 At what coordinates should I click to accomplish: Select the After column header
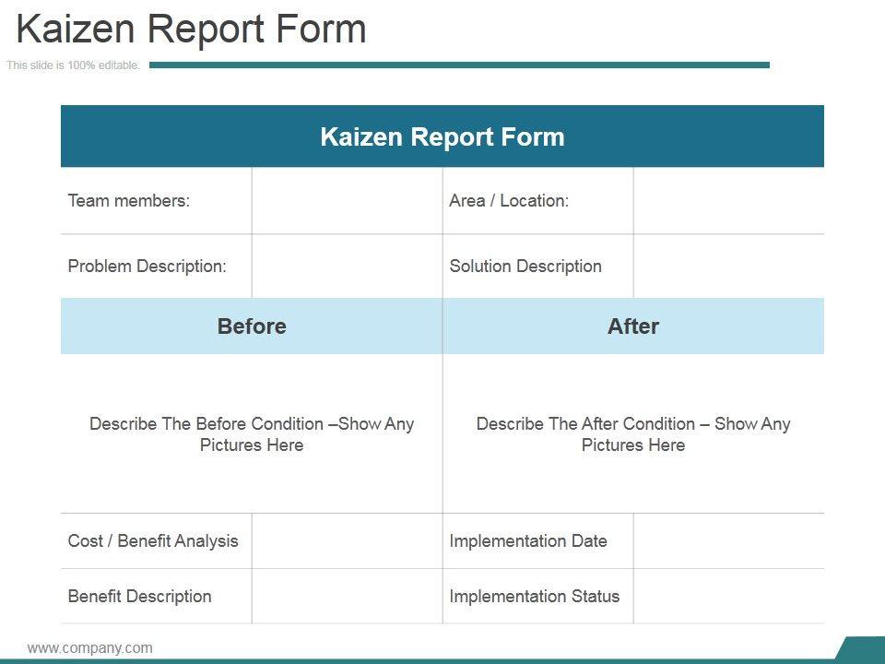tap(633, 326)
